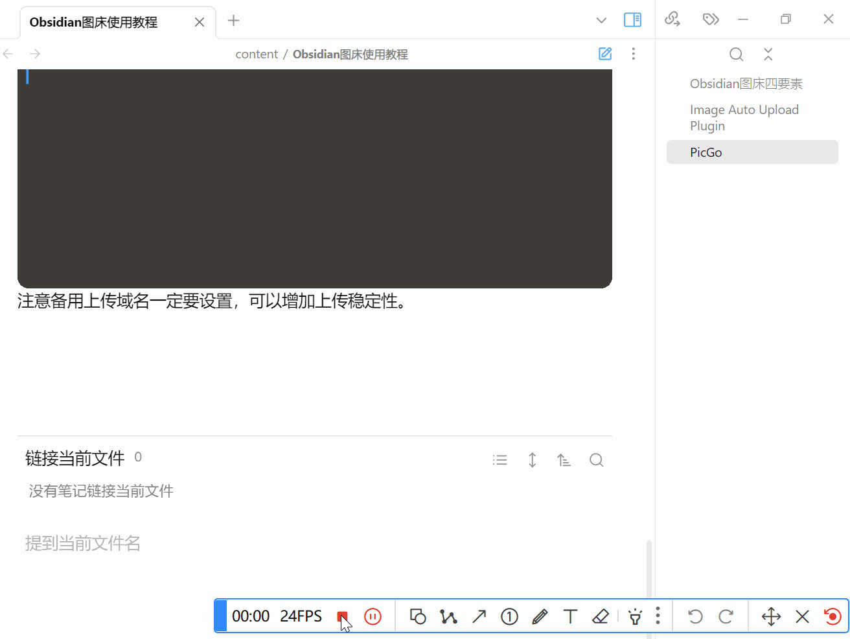This screenshot has height=639, width=850.
Task: Open backlinks search with the magnifier icon
Action: (596, 459)
